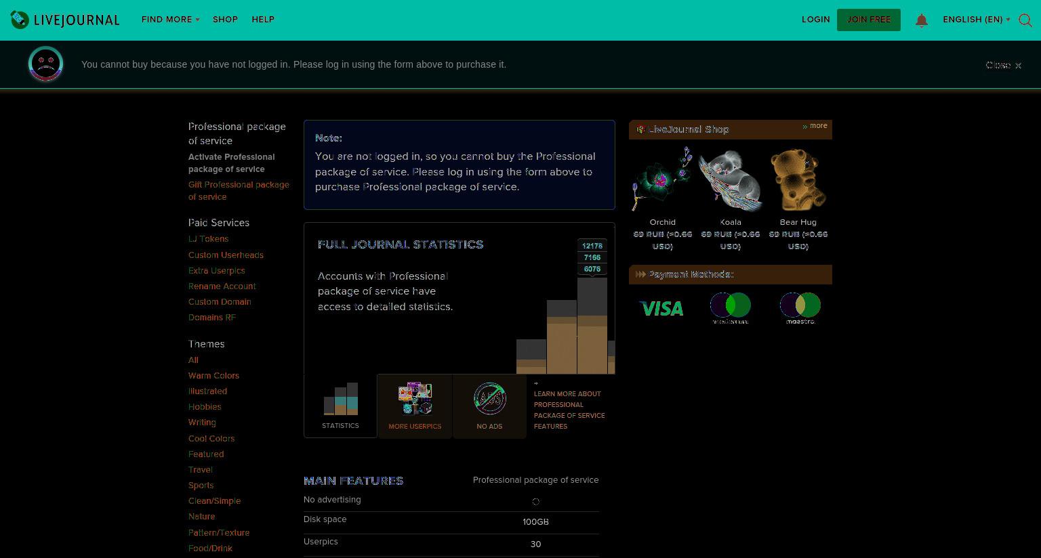Open Gift Professional package of service
1041x558 pixels.
point(239,191)
